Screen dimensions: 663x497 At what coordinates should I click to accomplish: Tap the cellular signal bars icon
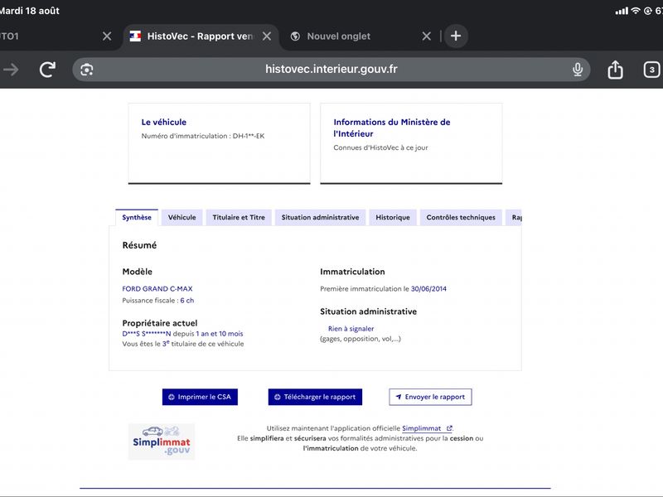tap(622, 11)
